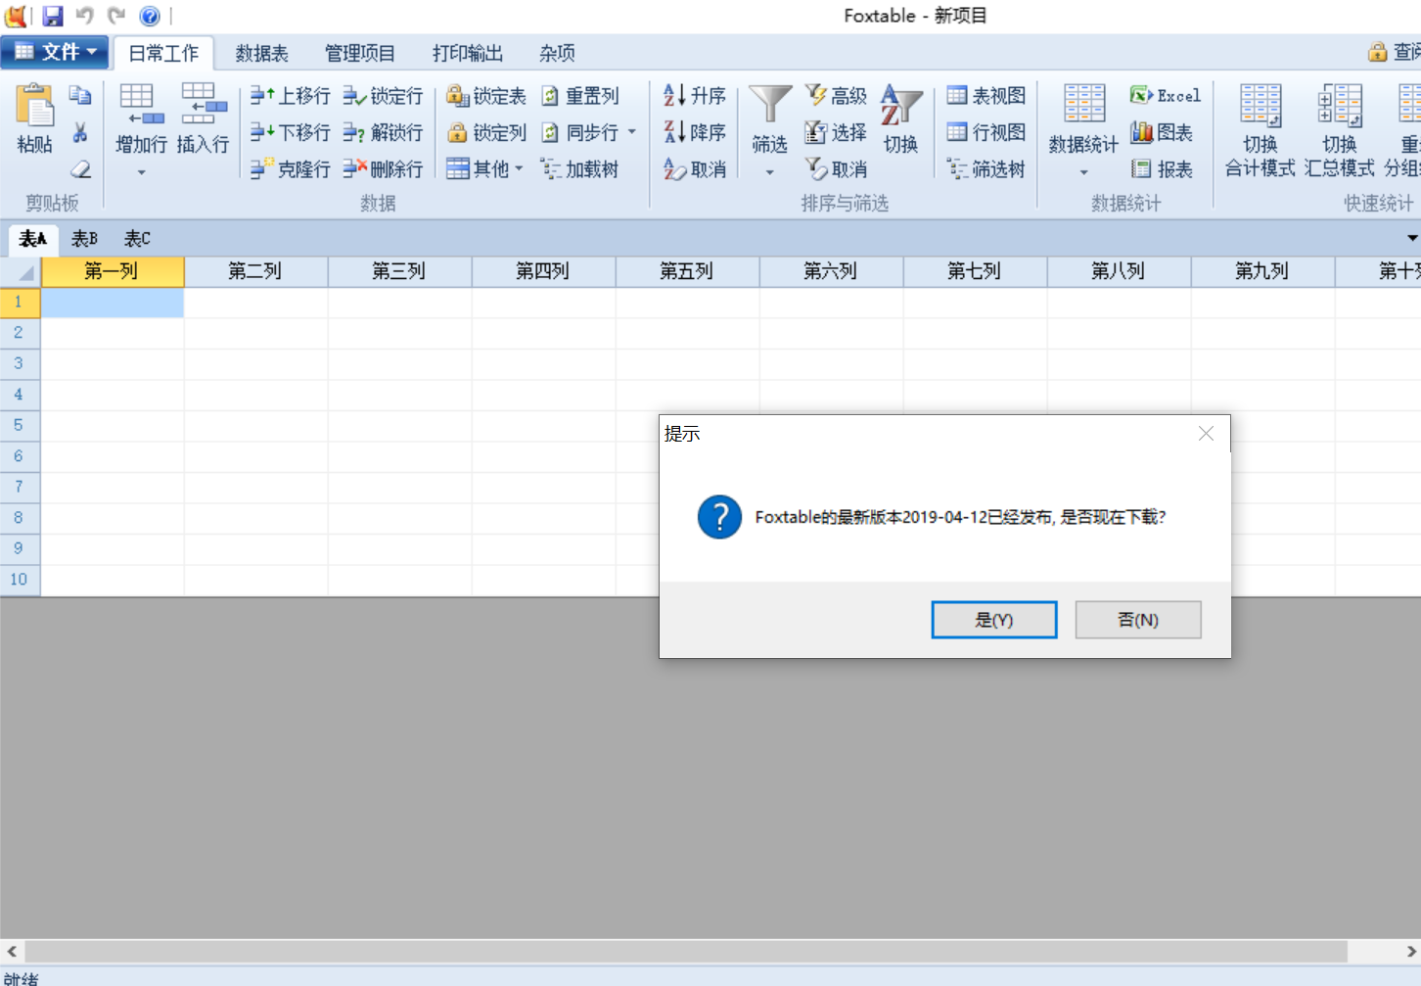The height and width of the screenshot is (986, 1421).
Task: Lock the row with 锁定行
Action: click(x=383, y=95)
